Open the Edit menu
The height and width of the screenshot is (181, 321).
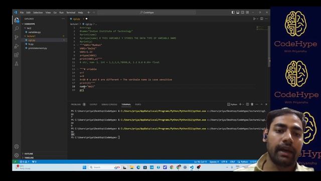coord(29,13)
